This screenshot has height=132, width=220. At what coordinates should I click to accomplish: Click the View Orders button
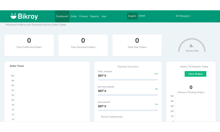point(195,74)
